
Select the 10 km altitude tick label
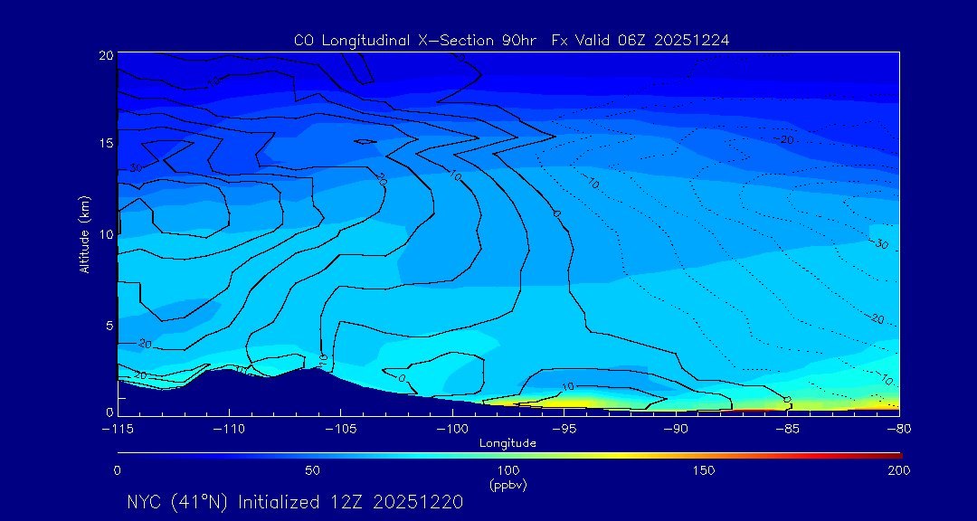(106, 234)
